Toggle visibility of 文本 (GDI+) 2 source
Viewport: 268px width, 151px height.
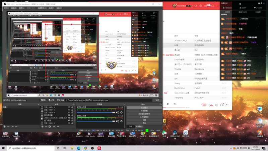pos(69,123)
